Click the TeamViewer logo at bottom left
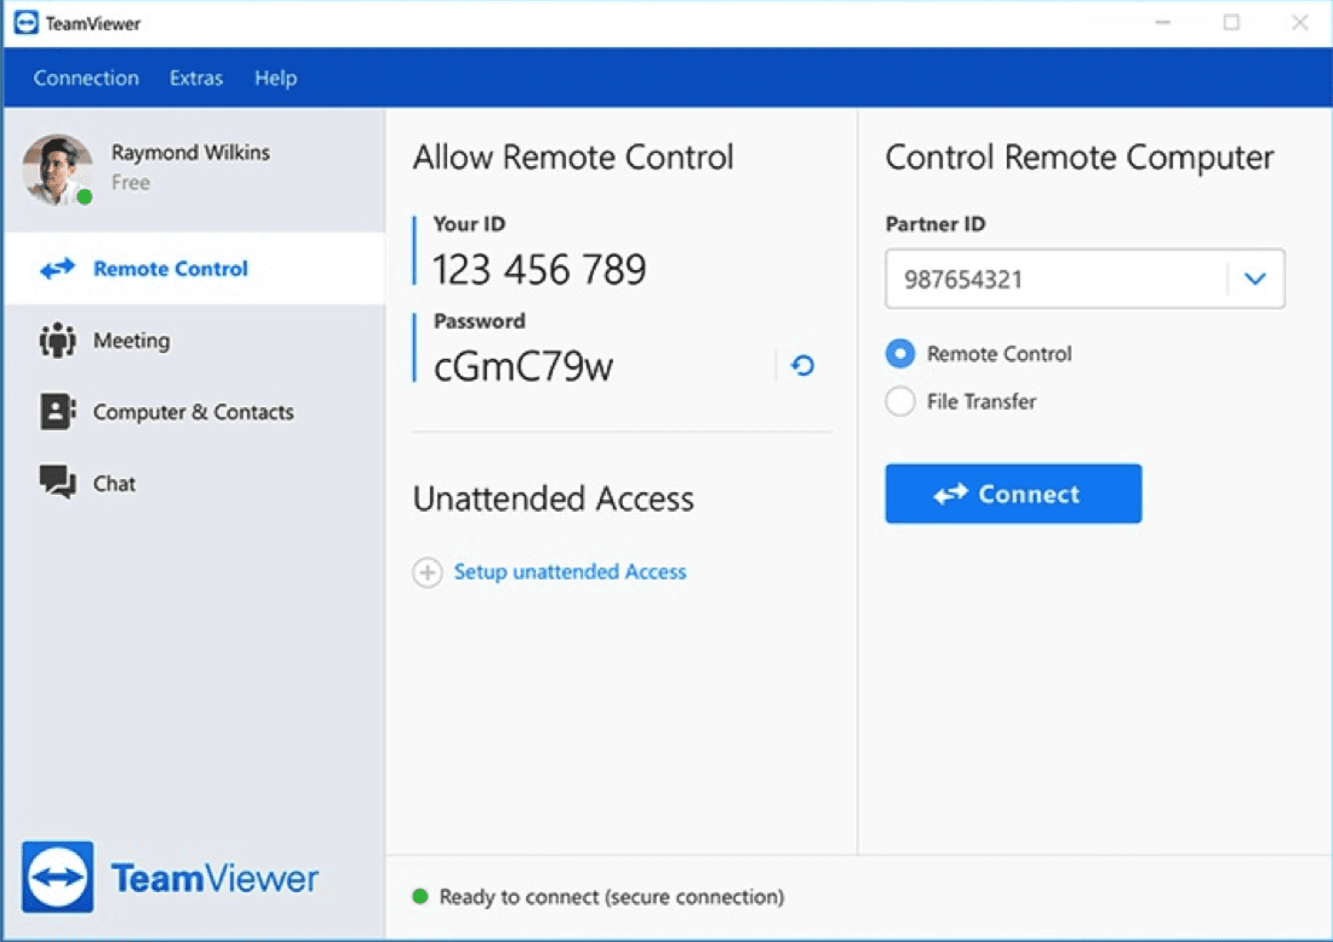 point(58,877)
